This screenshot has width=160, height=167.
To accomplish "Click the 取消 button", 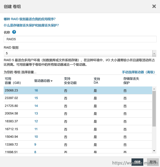I will coord(153,162).
